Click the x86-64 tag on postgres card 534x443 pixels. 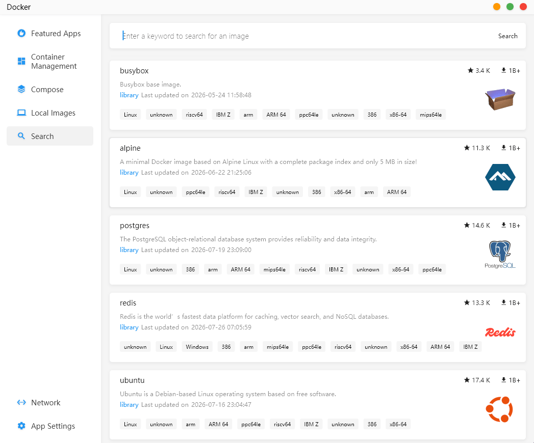coord(400,269)
